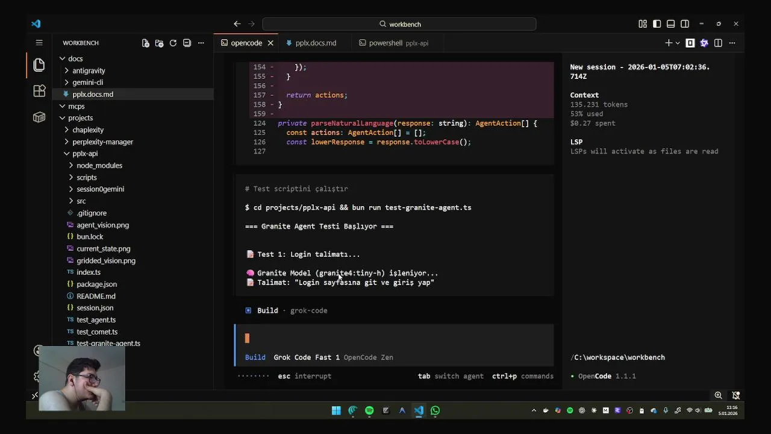The image size is (771, 434).
Task: Open gridded_vision.png in explorer
Action: (x=133, y=260)
